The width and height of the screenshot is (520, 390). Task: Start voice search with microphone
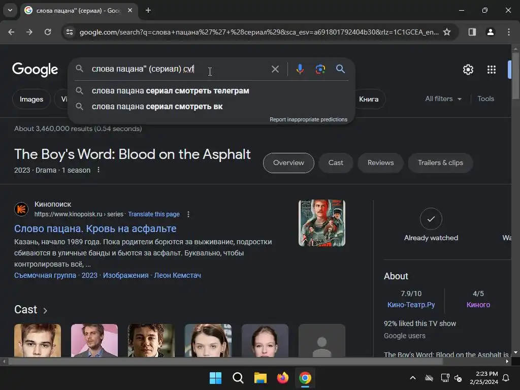[x=300, y=69]
